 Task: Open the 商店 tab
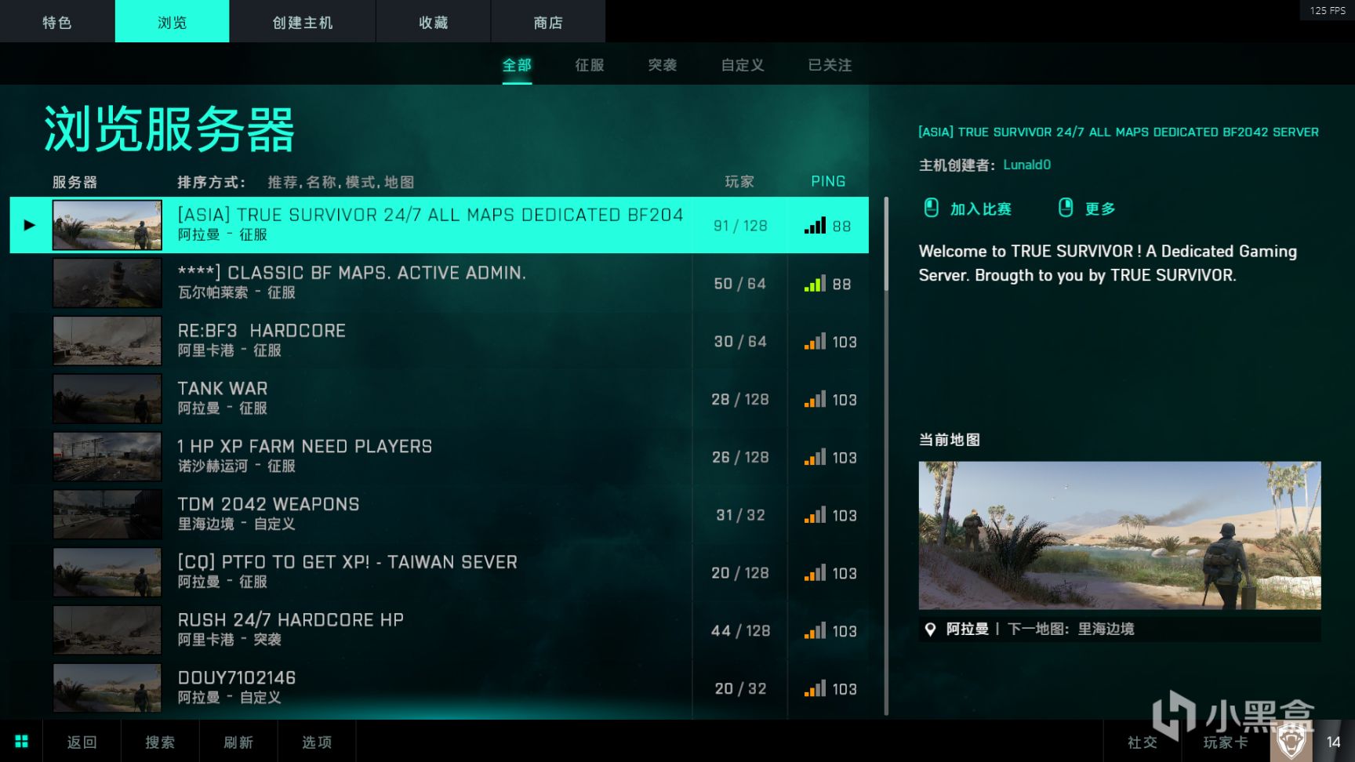548,22
